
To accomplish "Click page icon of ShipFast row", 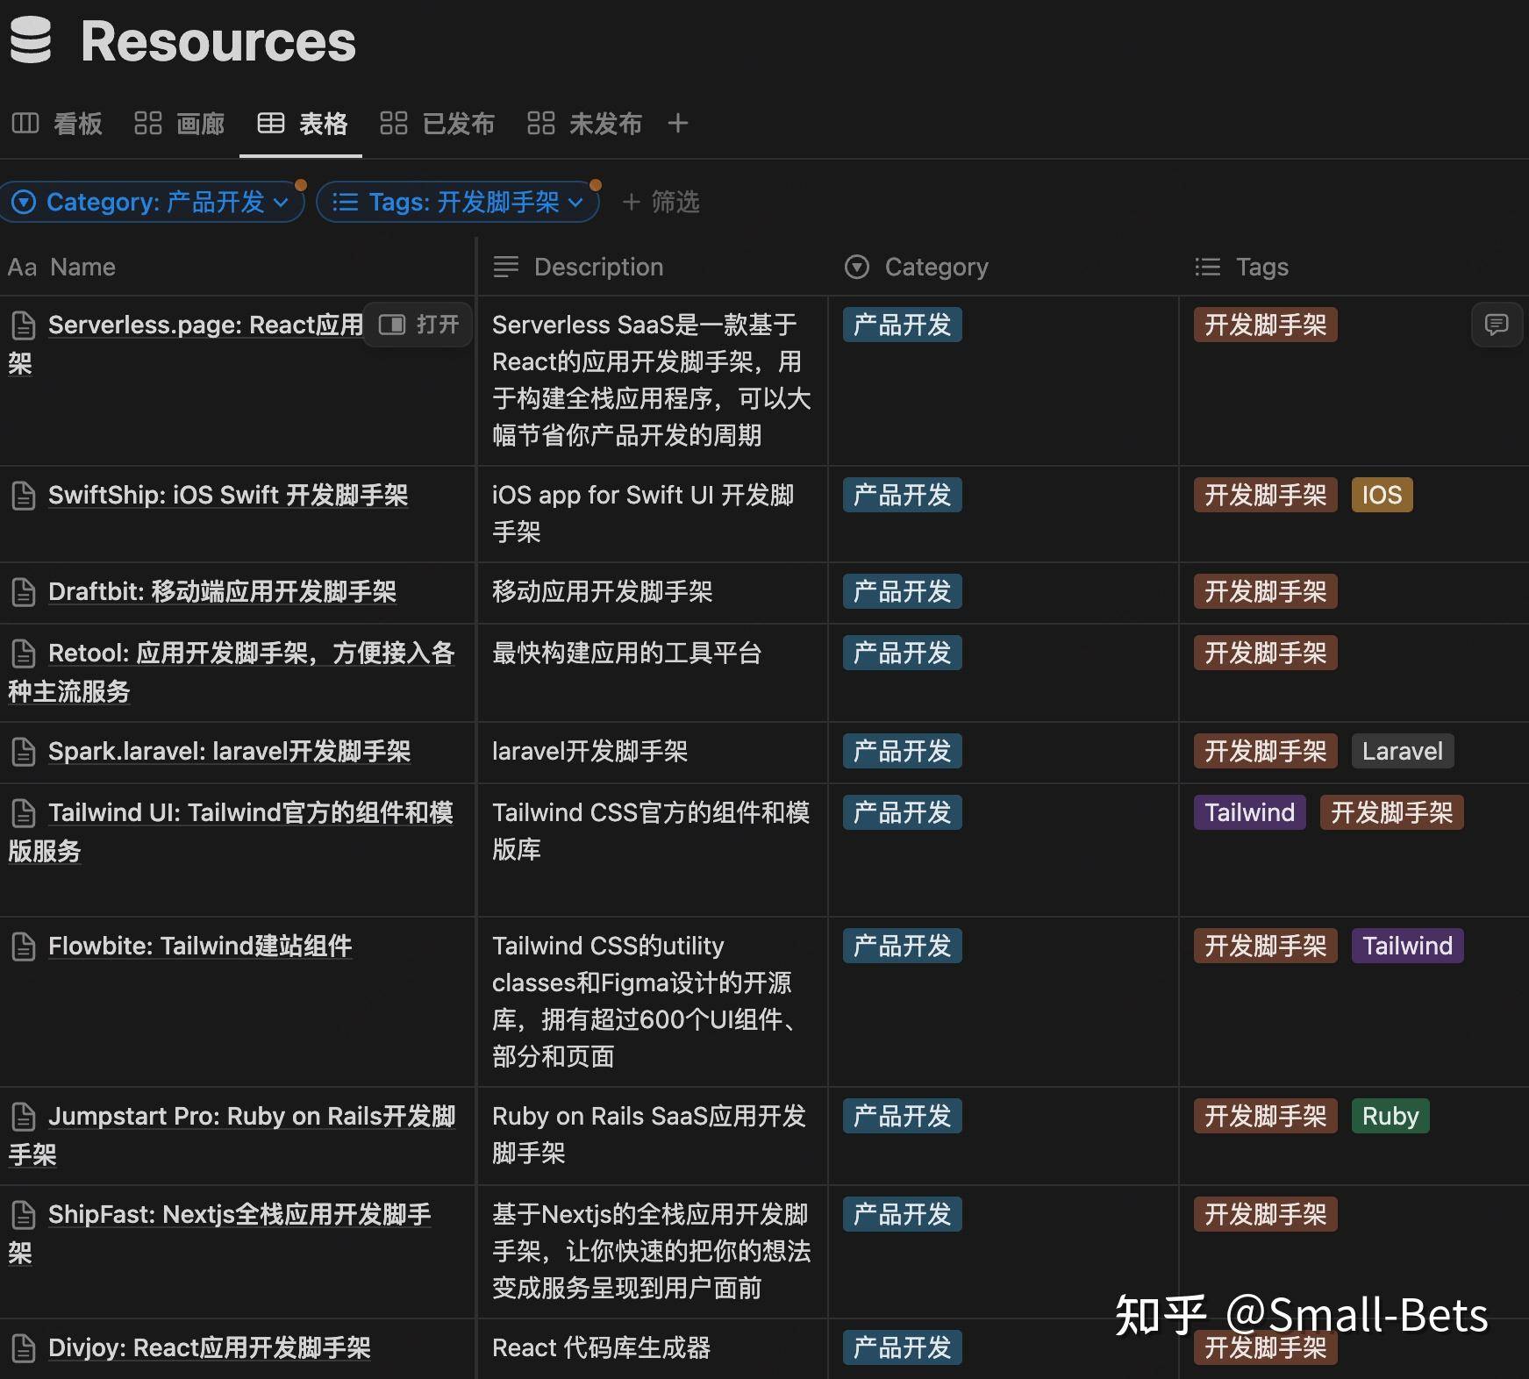I will pyautogui.click(x=24, y=1215).
